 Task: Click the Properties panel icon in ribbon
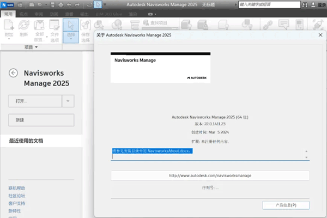299,25
